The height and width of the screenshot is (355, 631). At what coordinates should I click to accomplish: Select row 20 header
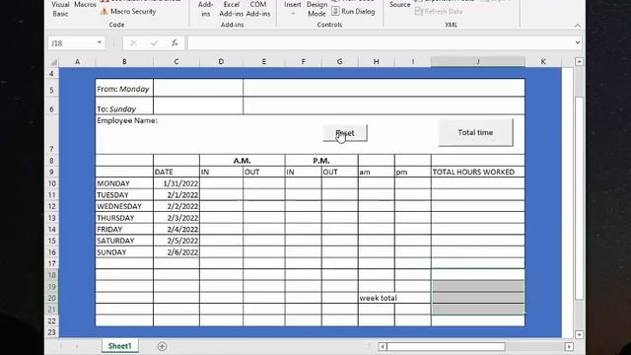pos(52,298)
